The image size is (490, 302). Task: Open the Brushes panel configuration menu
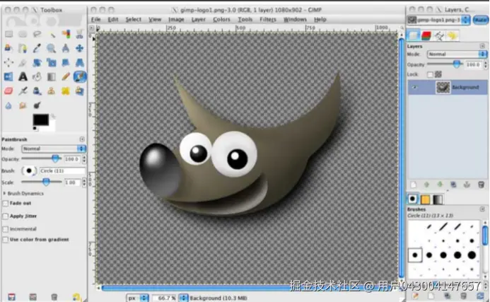point(482,209)
